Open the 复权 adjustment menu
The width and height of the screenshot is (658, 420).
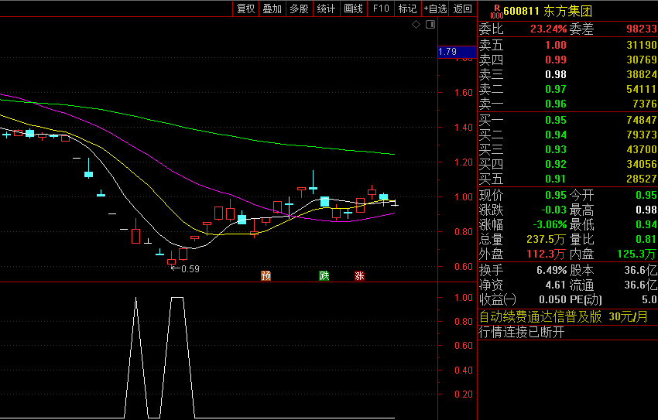(x=245, y=9)
